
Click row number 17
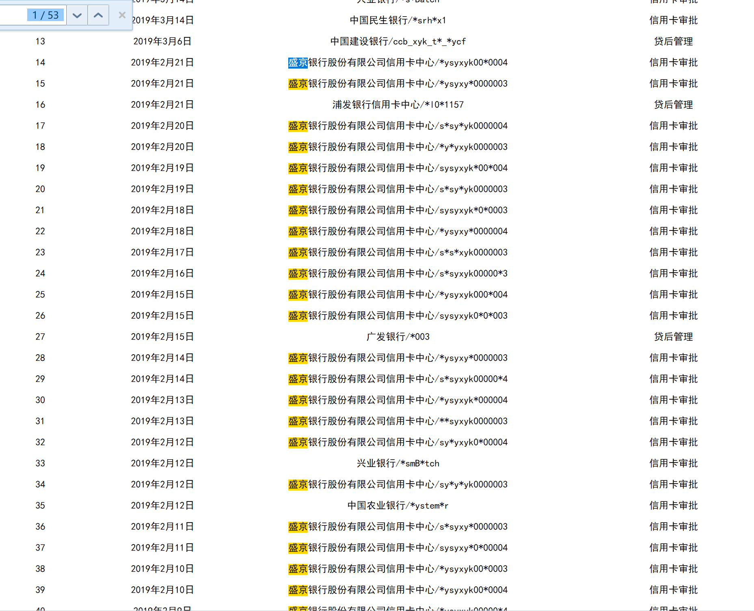tap(40, 126)
